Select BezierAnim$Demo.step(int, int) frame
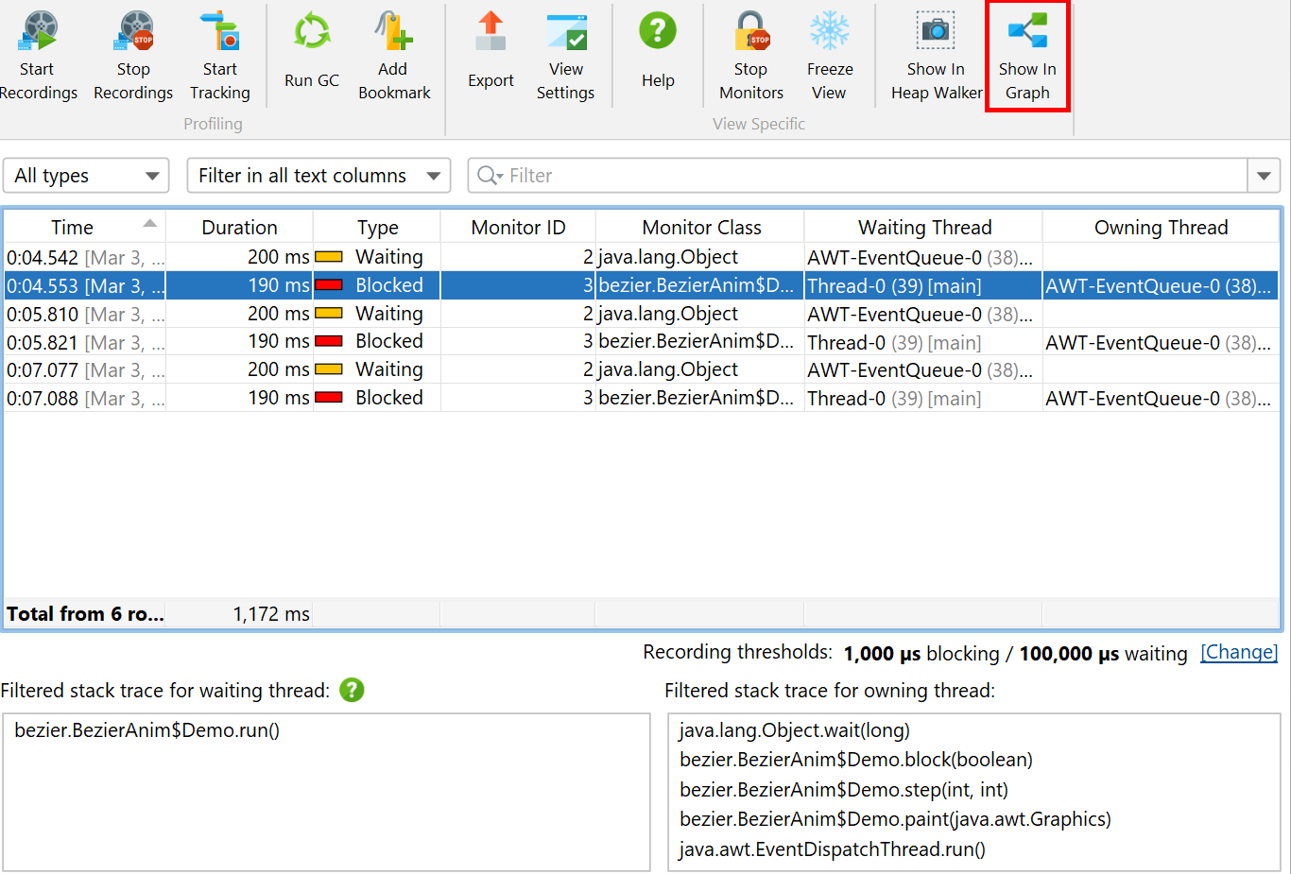This screenshot has height=874, width=1291. point(844,790)
